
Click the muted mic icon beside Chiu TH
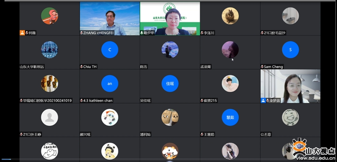tap(82, 67)
